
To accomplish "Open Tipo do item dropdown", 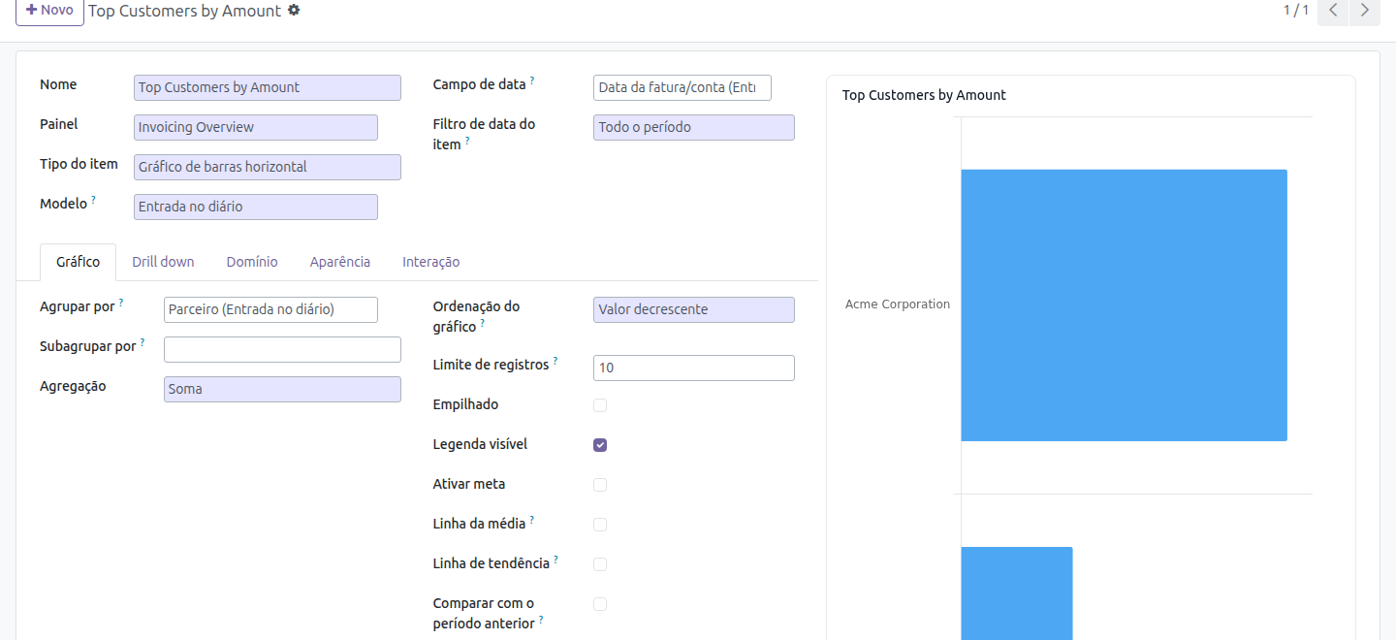I will [x=268, y=167].
